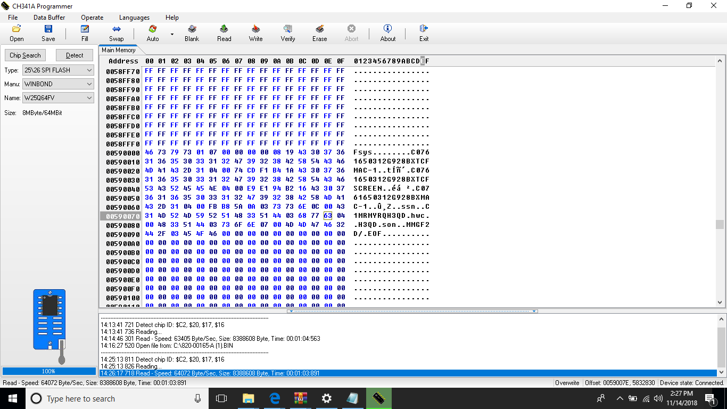The image size is (727, 409).
Task: Open the Operate menu
Action: [92, 18]
